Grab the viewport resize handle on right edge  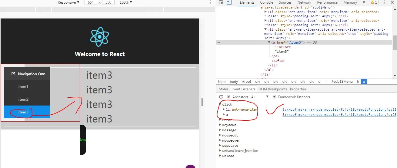[x=202, y=102]
